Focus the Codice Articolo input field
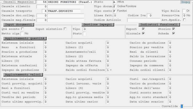Viewport: 193px width, 109px height. tap(144, 20)
